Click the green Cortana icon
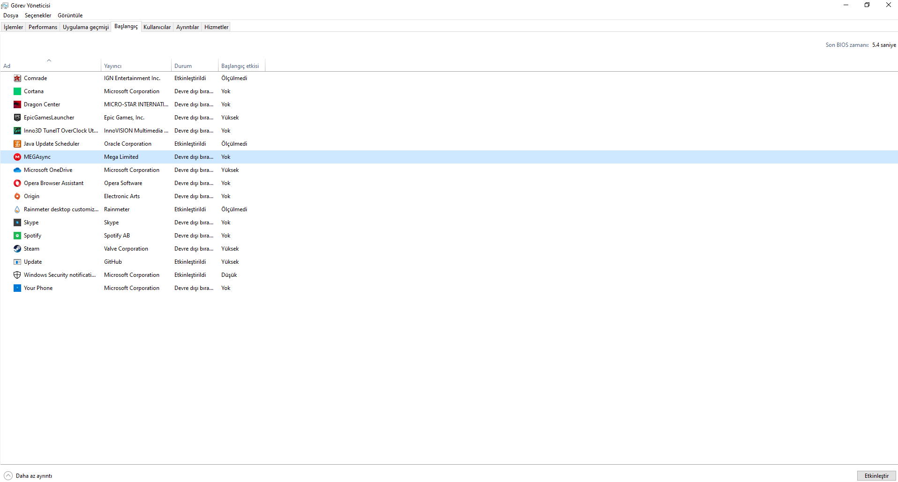The image size is (898, 482). click(x=17, y=91)
